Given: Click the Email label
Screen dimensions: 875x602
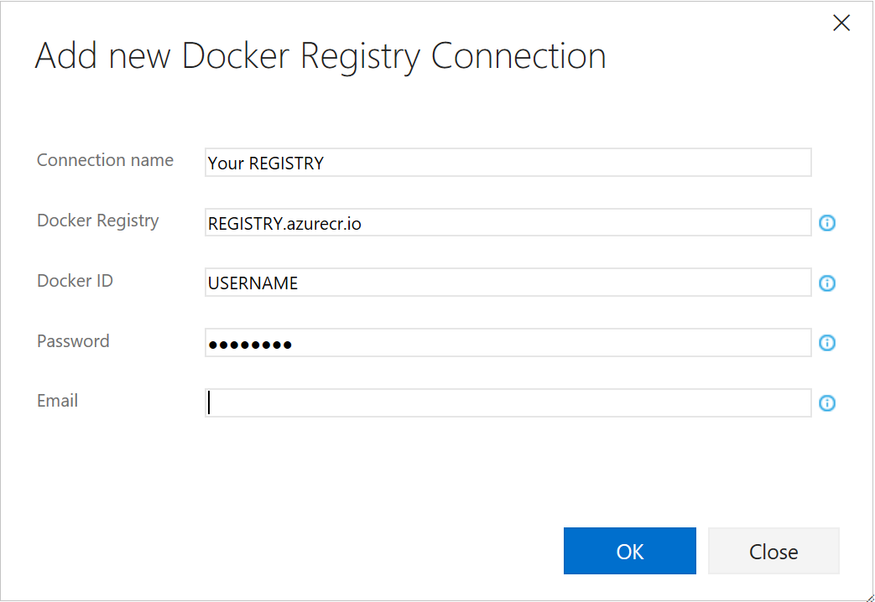Looking at the screenshot, I should click(57, 401).
